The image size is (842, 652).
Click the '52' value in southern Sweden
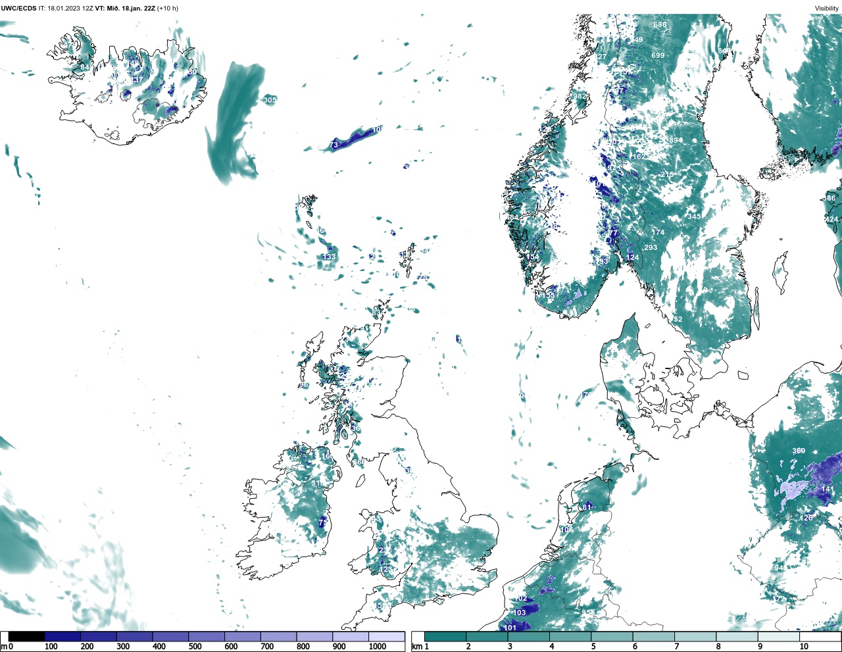point(678,320)
